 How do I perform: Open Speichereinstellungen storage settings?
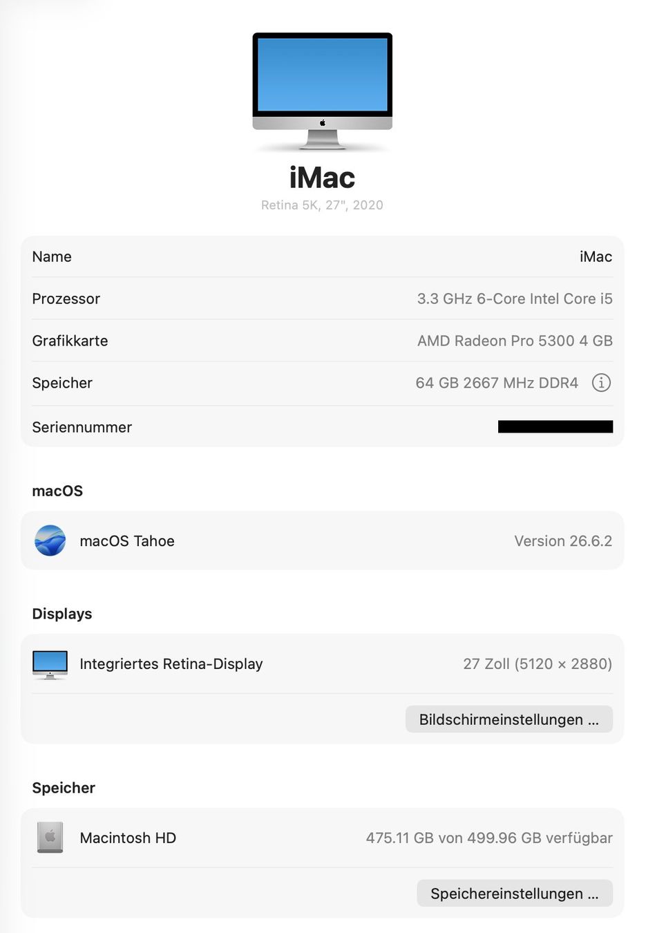(515, 894)
